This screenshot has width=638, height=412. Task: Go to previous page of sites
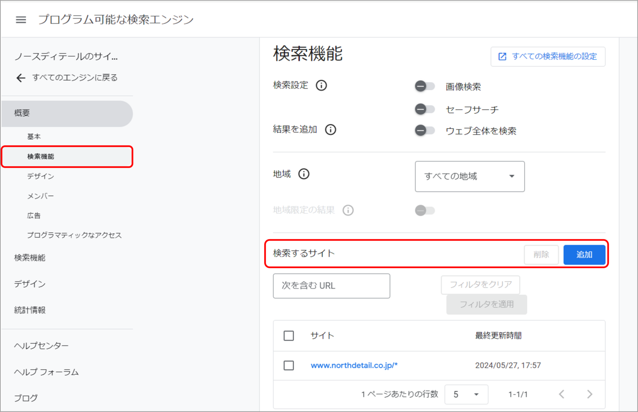tap(562, 394)
